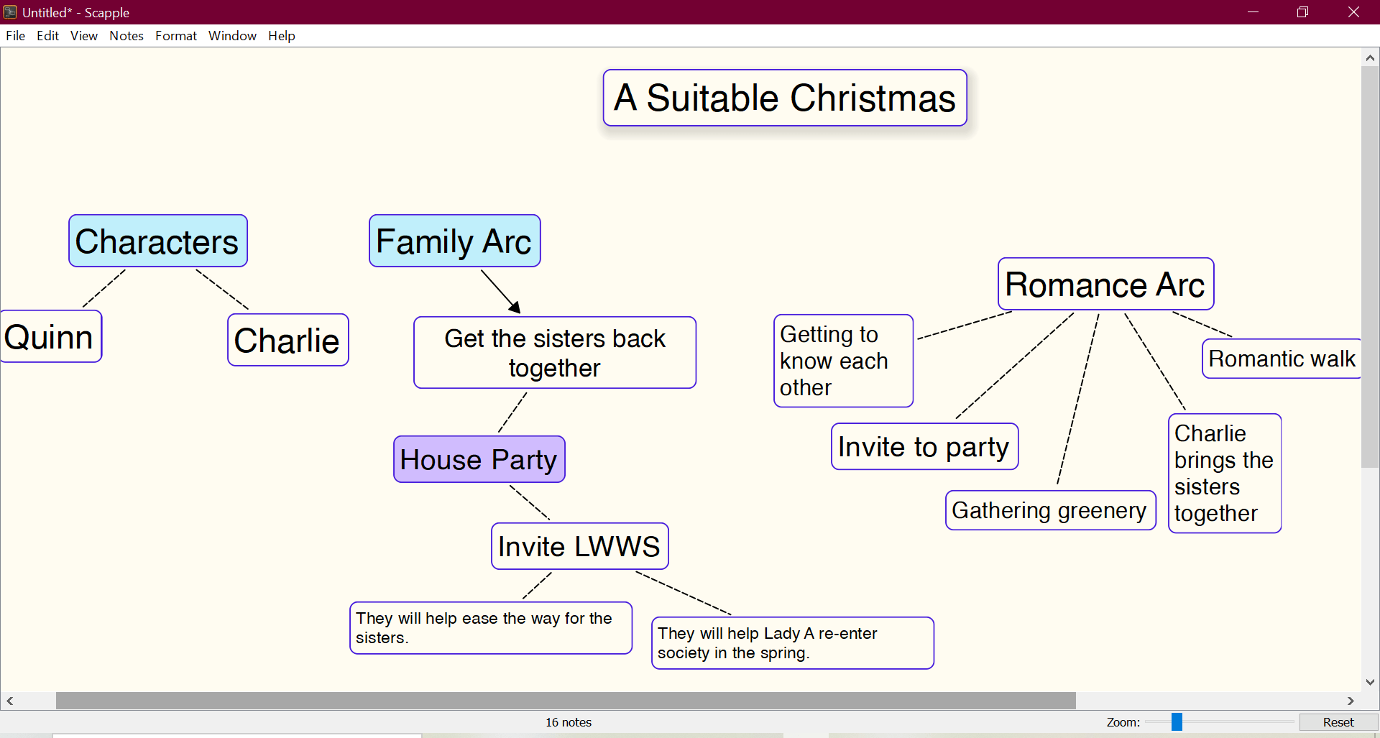
Task: Select 'Get the sisters back together' note
Action: [555, 353]
